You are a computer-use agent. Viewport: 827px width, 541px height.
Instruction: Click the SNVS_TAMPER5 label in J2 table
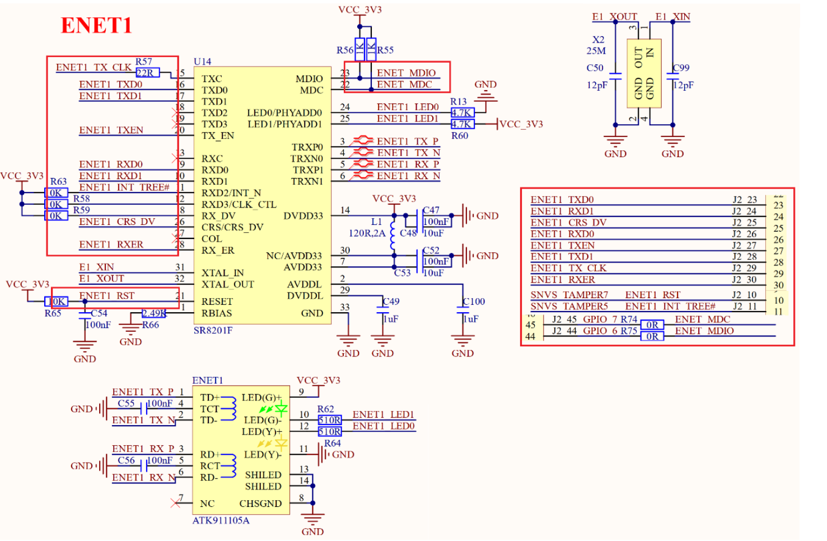[569, 306]
